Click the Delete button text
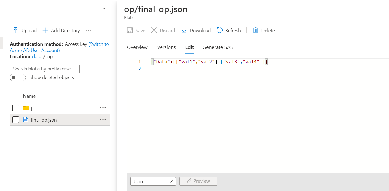The height and width of the screenshot is (191, 389). (268, 31)
